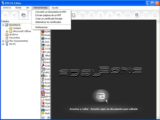Open the Archivo menu
Screen dimensions: 160x120
point(7,8)
